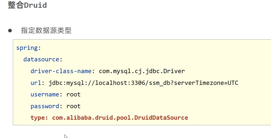The height and width of the screenshot is (138, 271).
Task: Click the driver-class-name key
Action: click(x=61, y=71)
